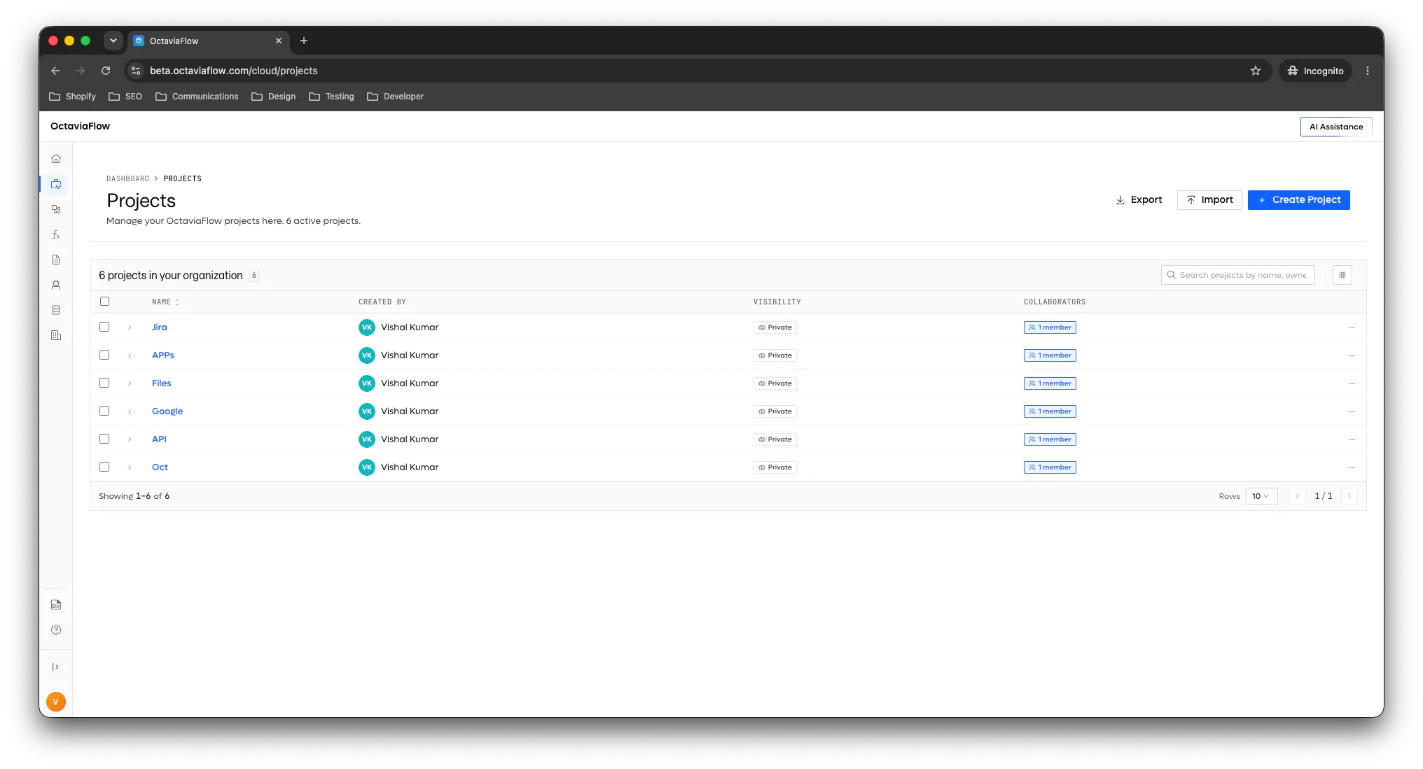Expand the Jira project row chevron
Image resolution: width=1423 pixels, height=769 pixels.
(x=130, y=327)
